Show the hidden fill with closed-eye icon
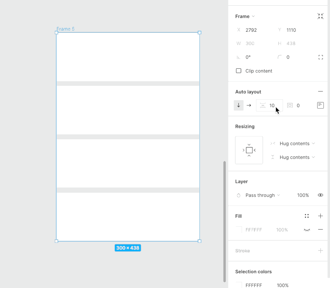Image resolution: width=330 pixels, height=288 pixels. (307, 230)
